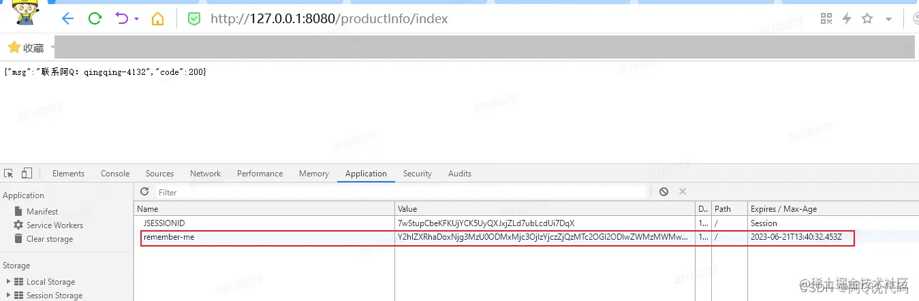Image resolution: width=919 pixels, height=301 pixels.
Task: Reload the page with refresh icon
Action: pyautogui.click(x=95, y=18)
